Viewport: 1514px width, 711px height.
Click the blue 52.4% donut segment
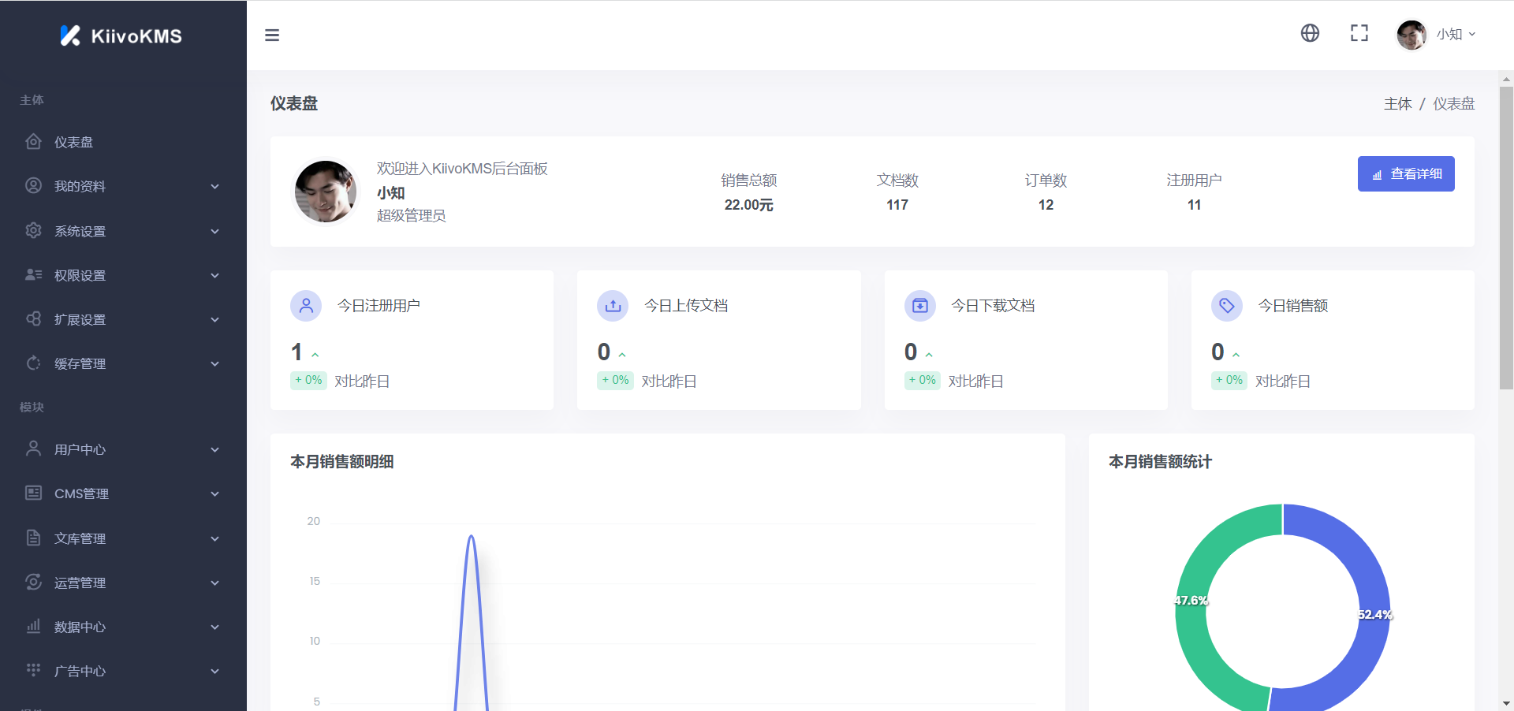1374,615
